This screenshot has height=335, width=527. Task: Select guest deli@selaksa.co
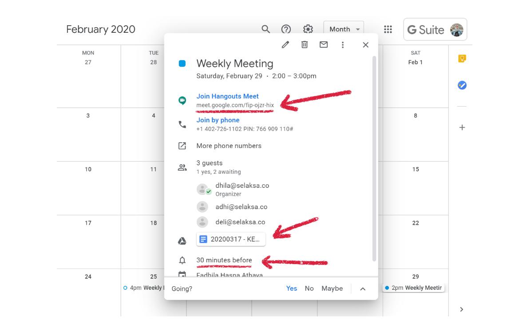pyautogui.click(x=240, y=222)
